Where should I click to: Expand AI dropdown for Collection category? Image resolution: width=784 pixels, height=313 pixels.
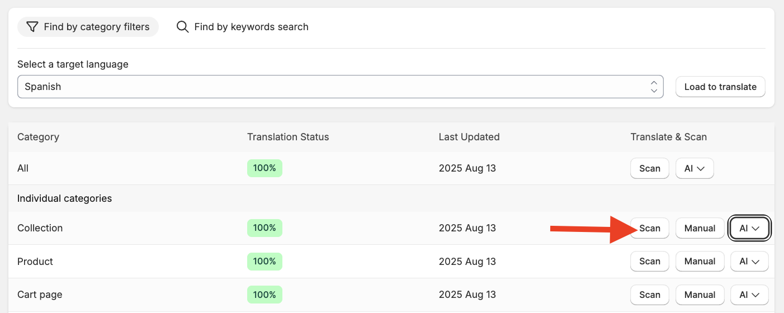point(749,228)
